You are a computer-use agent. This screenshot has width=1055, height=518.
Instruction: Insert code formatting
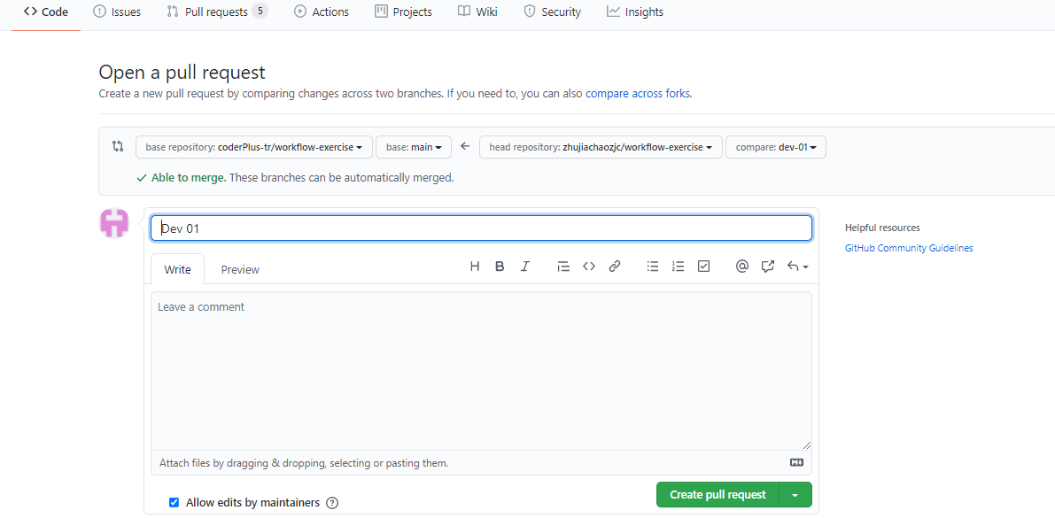(x=589, y=267)
